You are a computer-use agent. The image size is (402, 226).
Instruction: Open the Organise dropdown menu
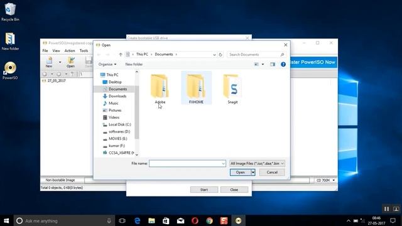point(107,64)
